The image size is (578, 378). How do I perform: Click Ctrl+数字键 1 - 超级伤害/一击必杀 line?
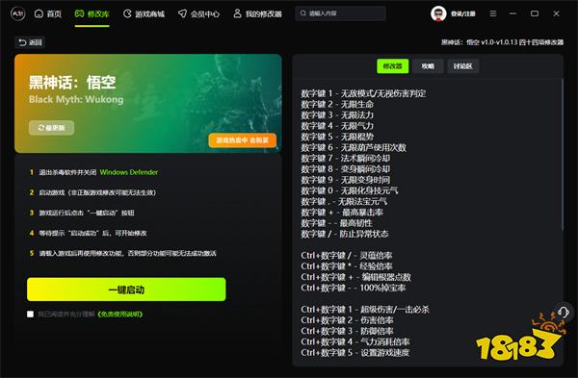pyautogui.click(x=365, y=310)
